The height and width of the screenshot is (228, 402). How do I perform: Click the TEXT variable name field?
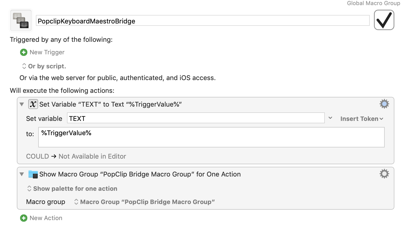click(196, 118)
